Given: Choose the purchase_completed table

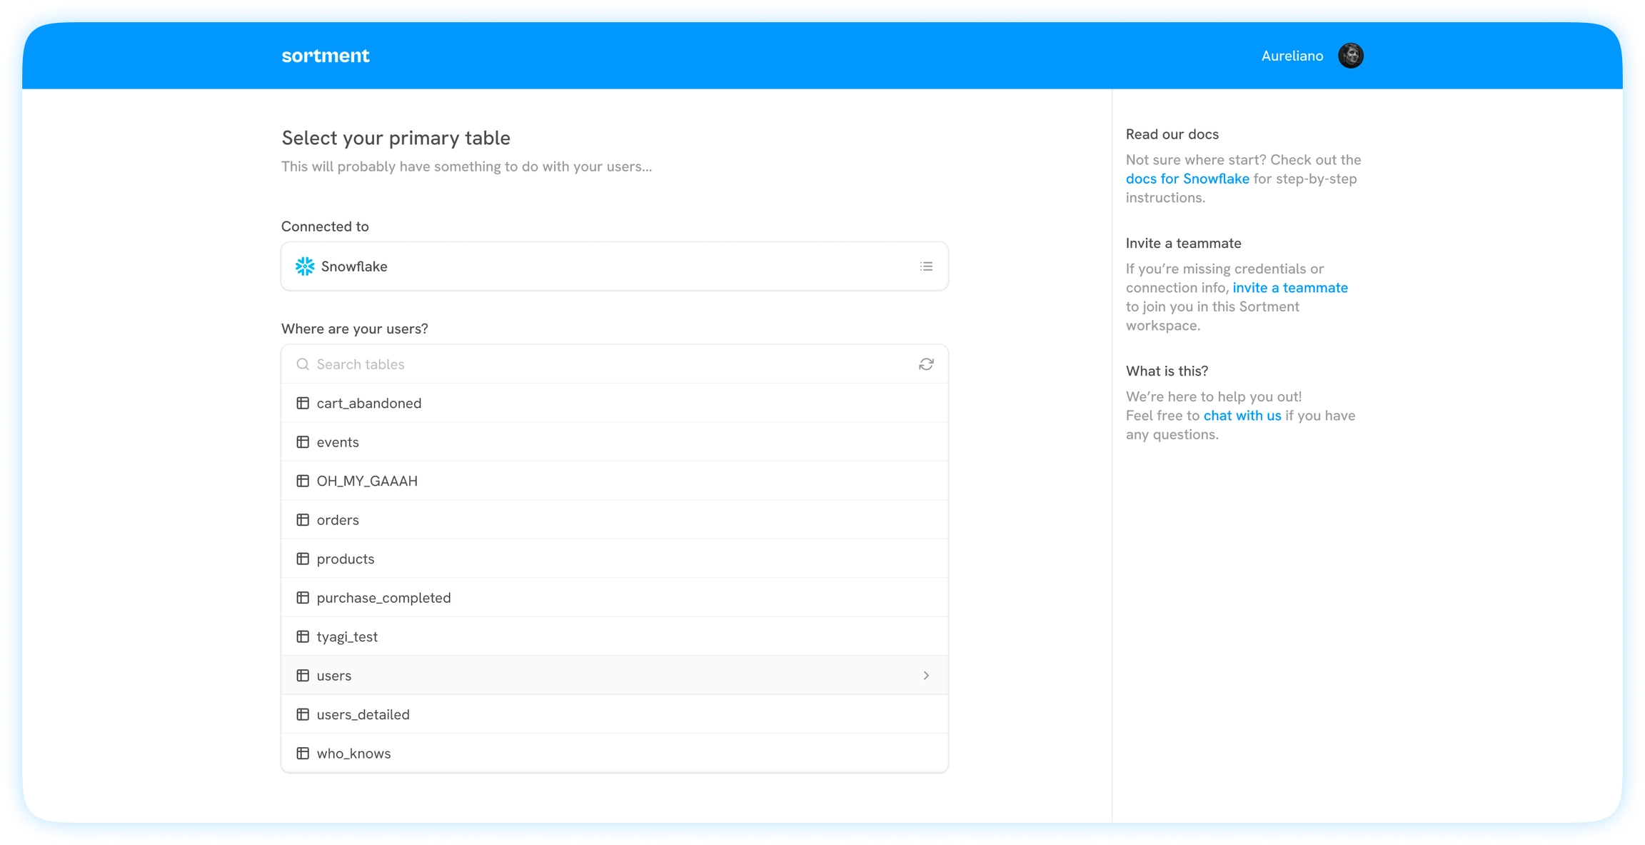Looking at the screenshot, I should pos(383,598).
